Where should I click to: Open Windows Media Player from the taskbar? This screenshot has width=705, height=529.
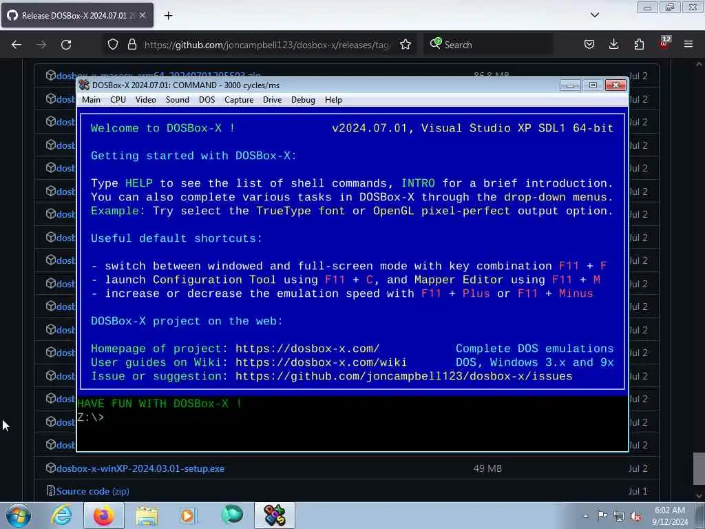tap(189, 515)
